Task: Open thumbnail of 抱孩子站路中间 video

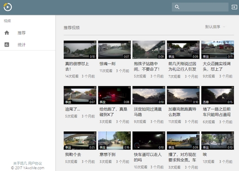Action: (x=149, y=50)
